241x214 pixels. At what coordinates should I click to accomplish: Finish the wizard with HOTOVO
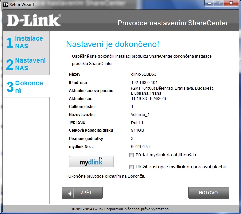coord(209,193)
